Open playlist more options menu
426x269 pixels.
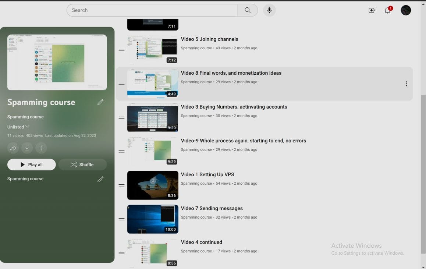click(x=41, y=148)
